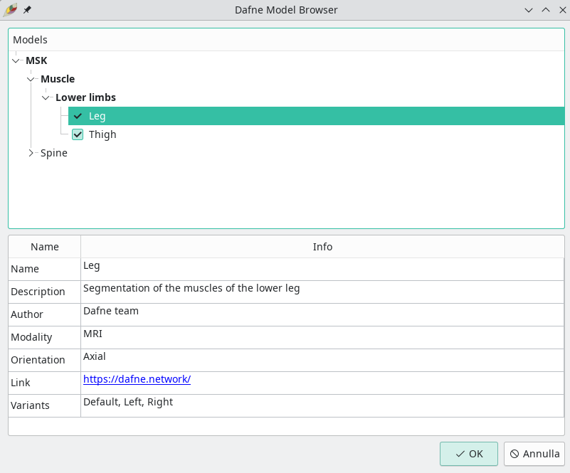Select the Spine category label
This screenshot has height=473, width=570.
pyautogui.click(x=54, y=153)
